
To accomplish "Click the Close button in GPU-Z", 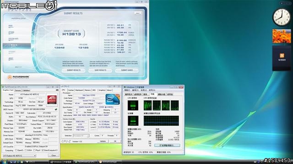I will coord(54,155).
